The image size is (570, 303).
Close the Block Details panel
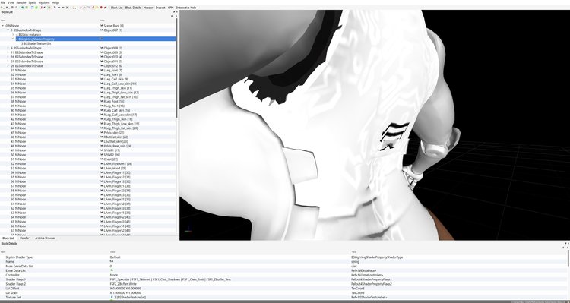[x=568, y=244]
